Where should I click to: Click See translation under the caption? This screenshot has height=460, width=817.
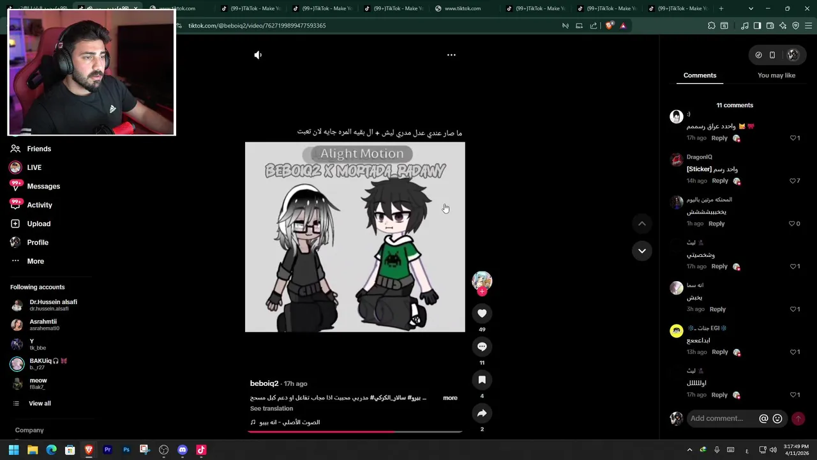[271, 408]
